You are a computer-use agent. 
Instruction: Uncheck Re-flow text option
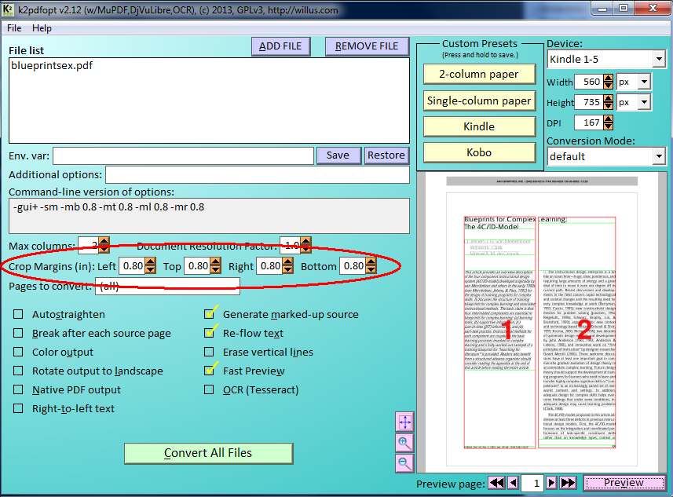pyautogui.click(x=210, y=333)
